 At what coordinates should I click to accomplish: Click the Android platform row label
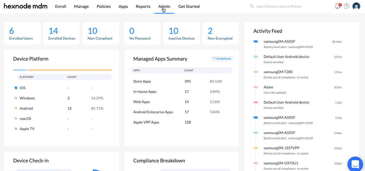[26, 108]
